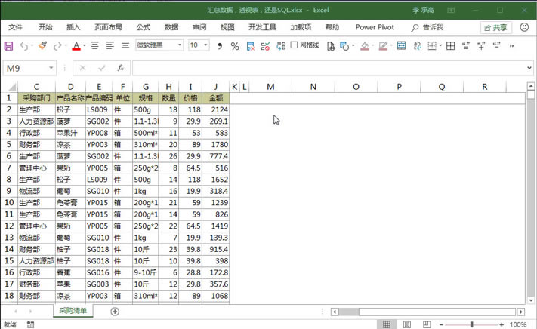Click the red font color swatch
Viewport: 537px width, 329px height.
click(x=76, y=46)
